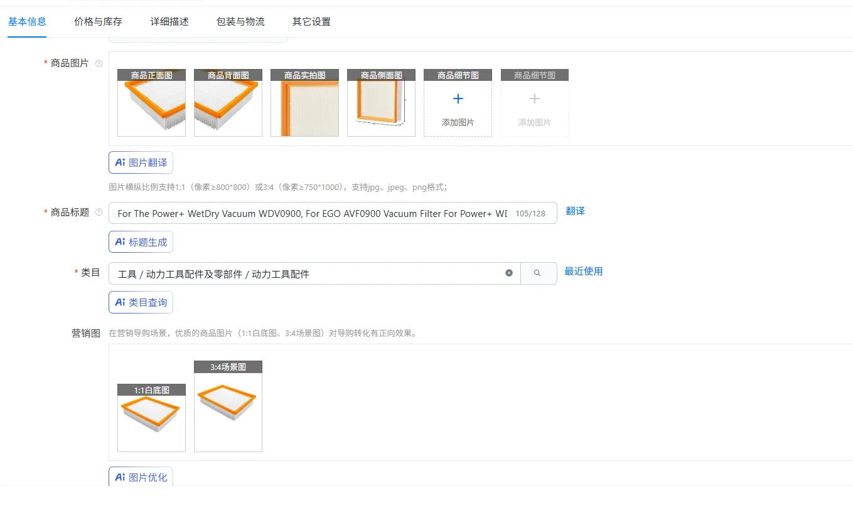Click the AI 标题生成 title generation icon
This screenshot has width=853, height=523.
click(121, 241)
